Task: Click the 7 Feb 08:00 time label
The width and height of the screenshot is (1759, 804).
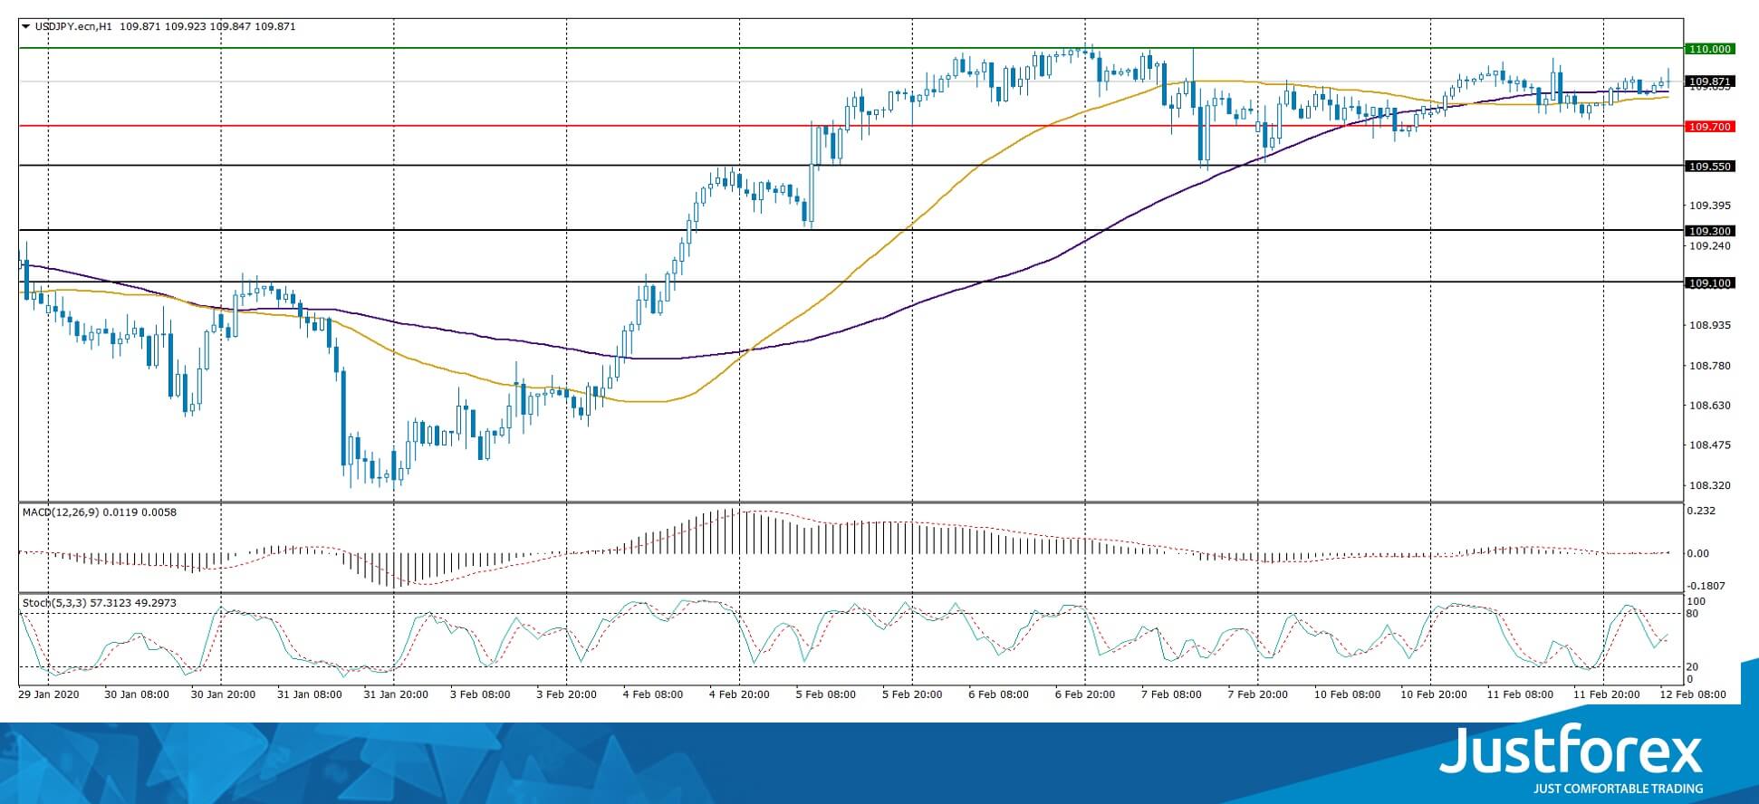Action: click(x=1172, y=694)
